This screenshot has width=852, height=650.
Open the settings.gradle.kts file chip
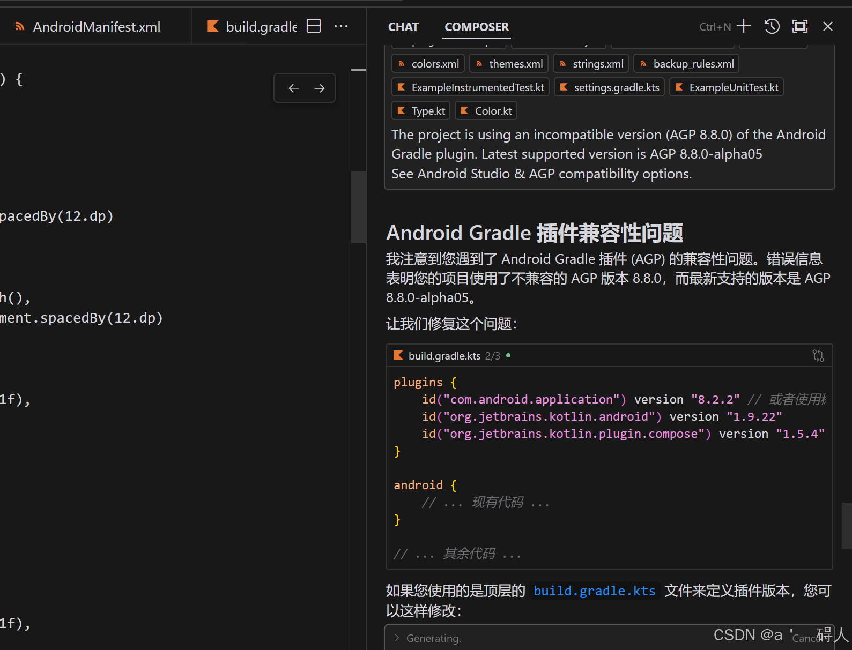[610, 87]
